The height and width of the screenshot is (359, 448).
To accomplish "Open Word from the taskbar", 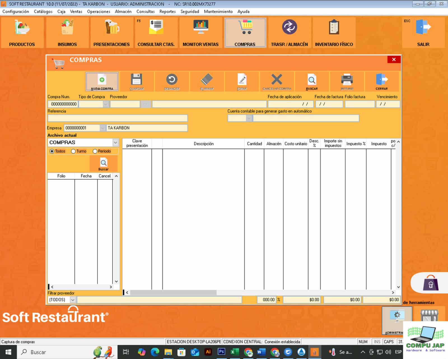I will [261, 352].
